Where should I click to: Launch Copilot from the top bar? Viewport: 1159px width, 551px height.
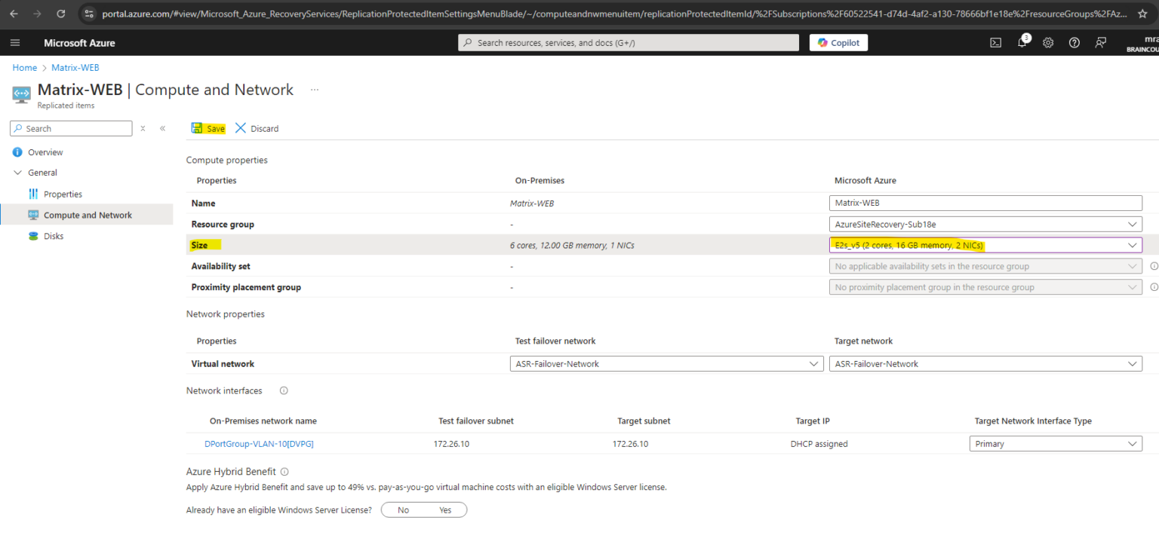click(838, 42)
